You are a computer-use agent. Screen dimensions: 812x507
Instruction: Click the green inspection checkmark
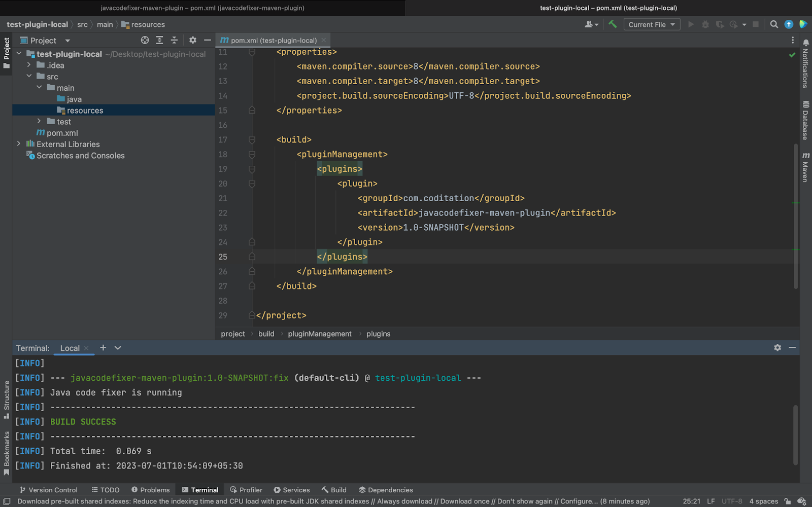(792, 55)
